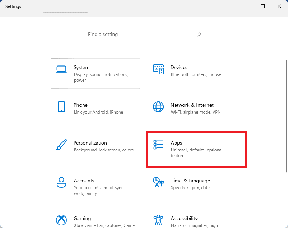Click 'Uninstall, defaults, optional features' description
The image size is (288, 228).
point(196,153)
